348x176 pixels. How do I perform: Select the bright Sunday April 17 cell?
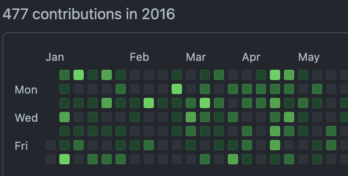tap(275, 75)
